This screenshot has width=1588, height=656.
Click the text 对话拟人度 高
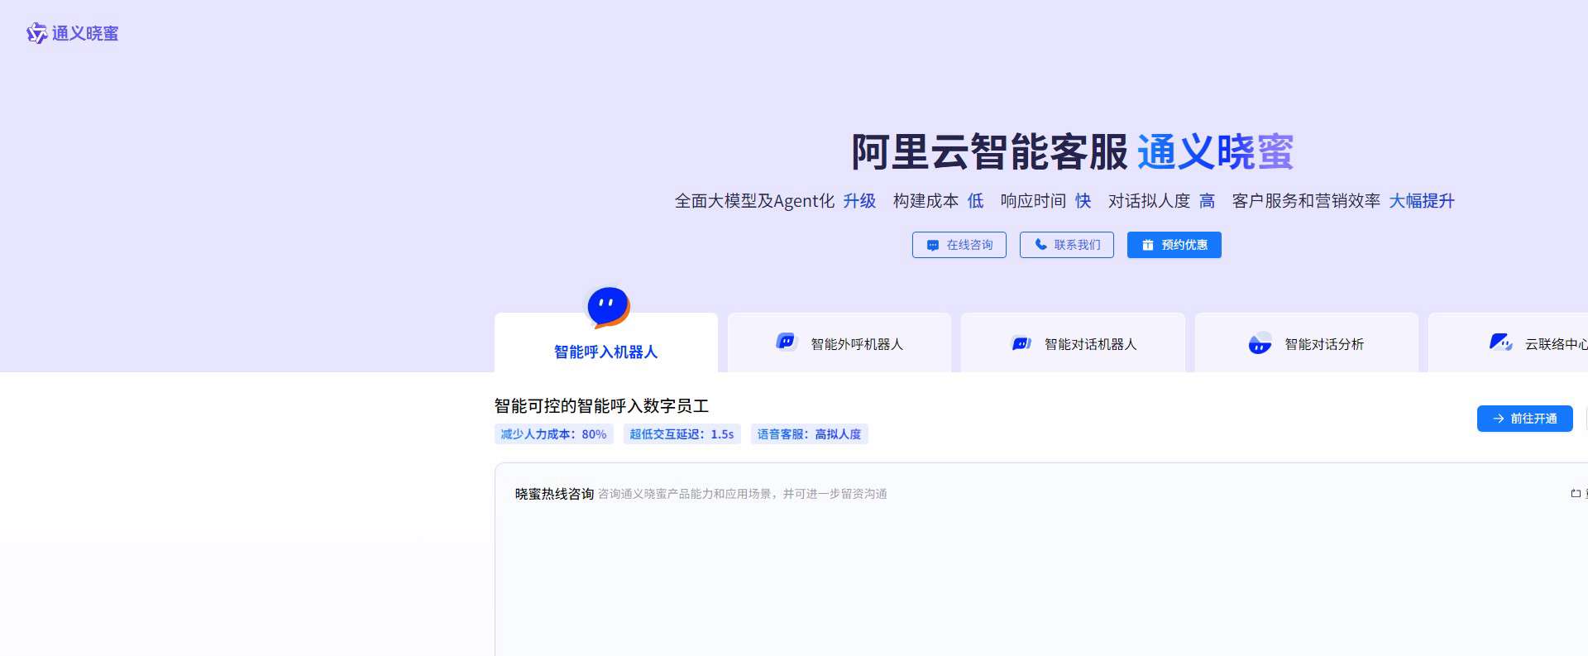(1162, 201)
